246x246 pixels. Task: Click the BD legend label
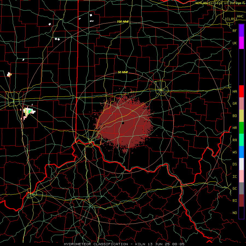tap(235, 116)
